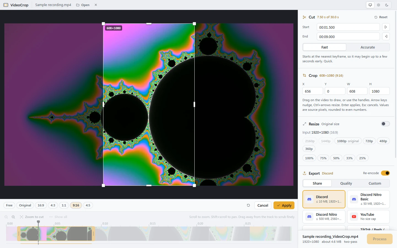The height and width of the screenshot is (248, 397).
Task: Switch to system theme icon
Action: [x=370, y=5]
